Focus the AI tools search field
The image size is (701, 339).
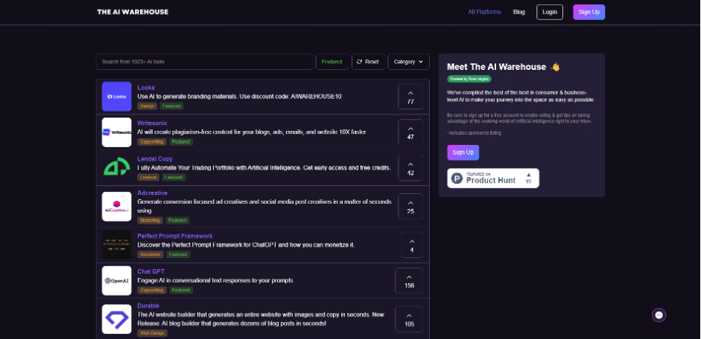[x=204, y=62]
